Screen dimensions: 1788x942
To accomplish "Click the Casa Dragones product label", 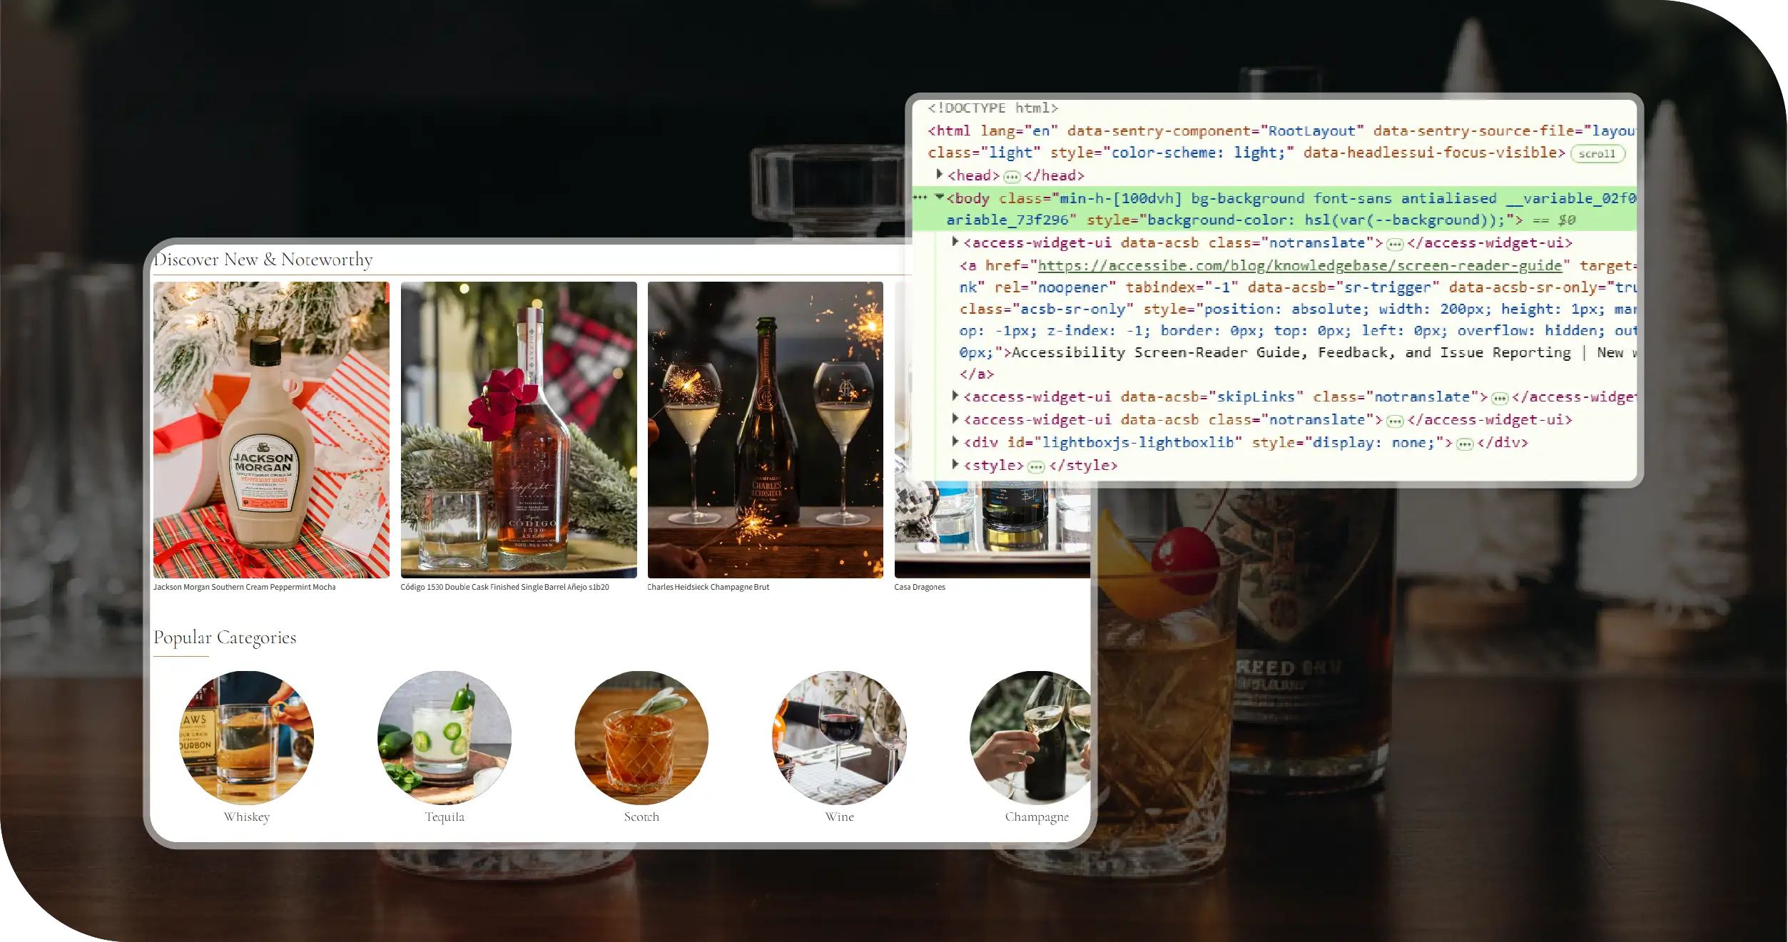I will point(920,587).
